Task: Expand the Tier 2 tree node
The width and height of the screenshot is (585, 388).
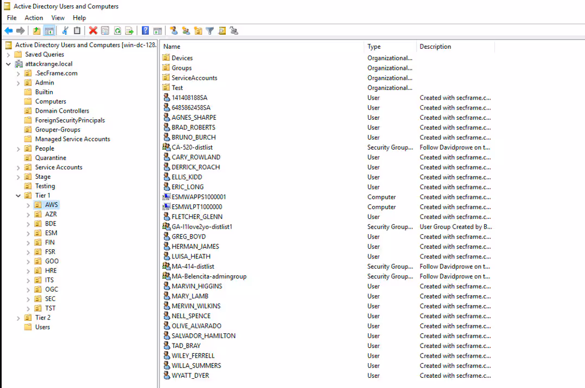Action: [18, 318]
